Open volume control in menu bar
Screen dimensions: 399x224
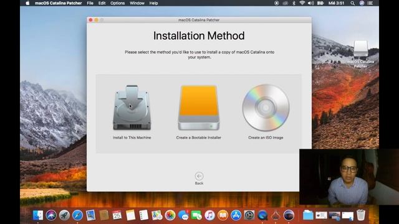pyautogui.click(x=310, y=3)
